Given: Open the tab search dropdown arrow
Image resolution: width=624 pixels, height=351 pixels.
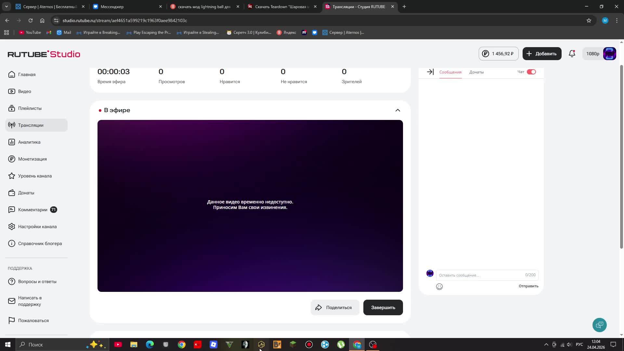Looking at the screenshot, I should coord(6,6).
